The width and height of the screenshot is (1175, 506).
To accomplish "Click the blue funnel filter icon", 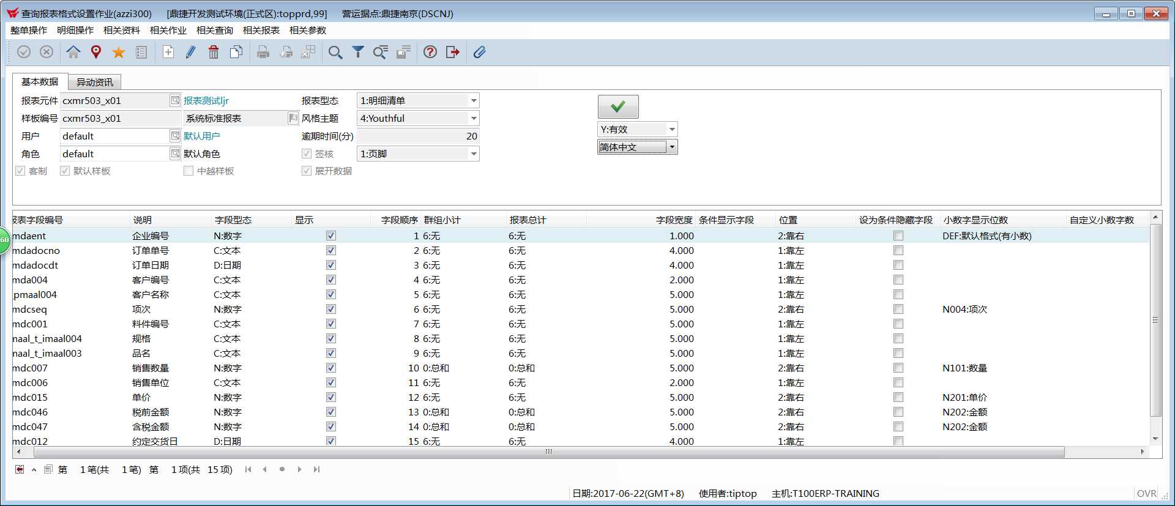I will (x=358, y=53).
